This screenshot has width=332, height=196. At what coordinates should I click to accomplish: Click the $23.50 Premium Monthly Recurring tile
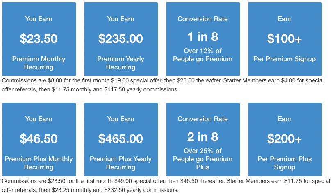pos(39,39)
